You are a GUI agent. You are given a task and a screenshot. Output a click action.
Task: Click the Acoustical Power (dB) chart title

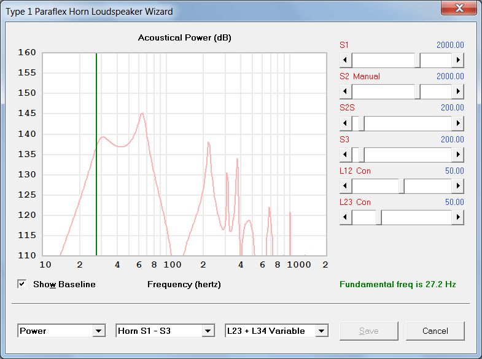(184, 38)
